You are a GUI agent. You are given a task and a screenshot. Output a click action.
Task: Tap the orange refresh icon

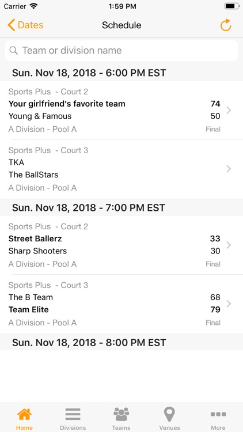pos(226,25)
